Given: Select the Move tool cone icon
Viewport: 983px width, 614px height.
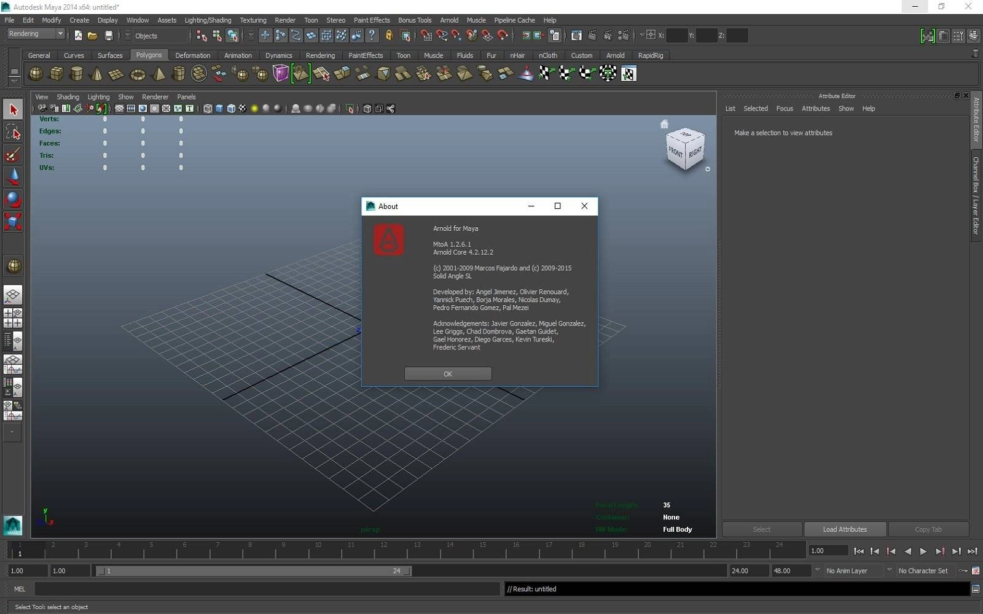Looking at the screenshot, I should tap(13, 177).
